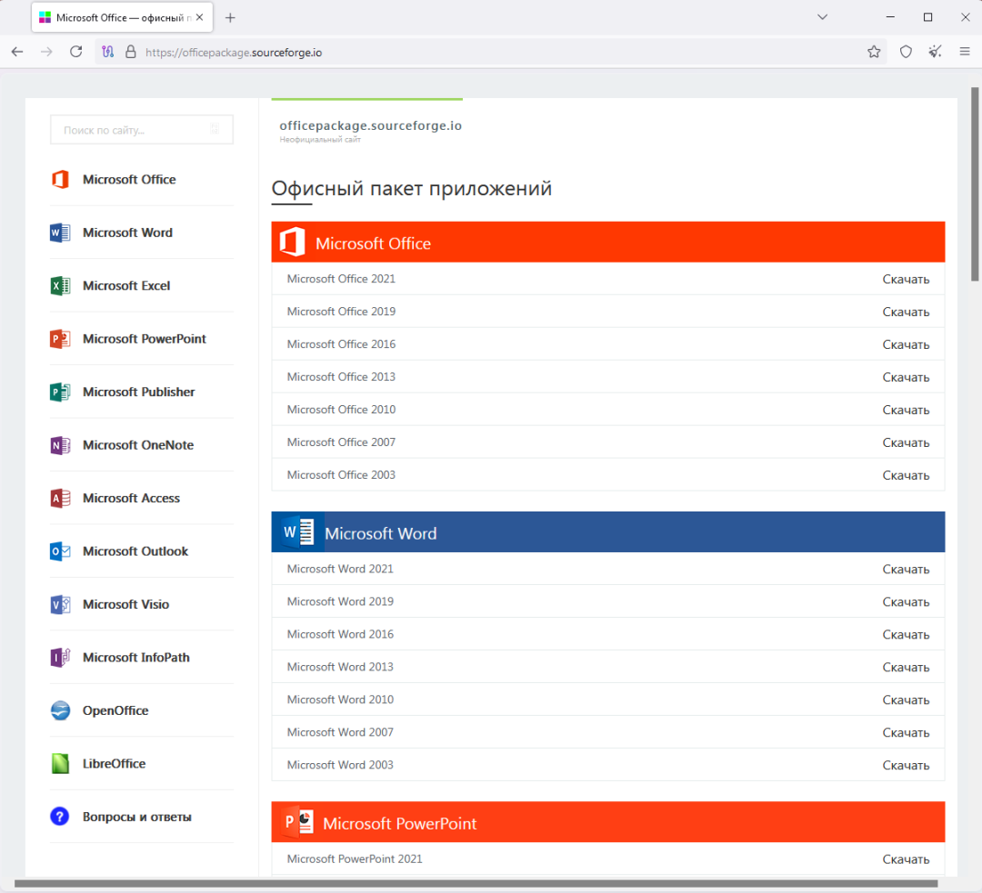Click the Офисный пакет приложений heading
Screen dimensions: 982x893
(412, 188)
